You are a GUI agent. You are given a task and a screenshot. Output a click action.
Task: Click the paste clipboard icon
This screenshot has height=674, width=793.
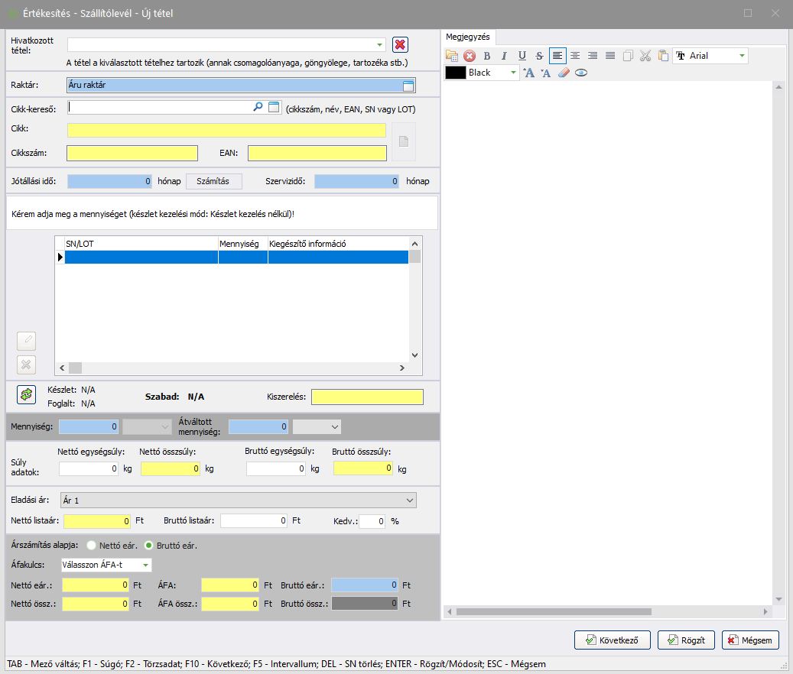(x=662, y=56)
